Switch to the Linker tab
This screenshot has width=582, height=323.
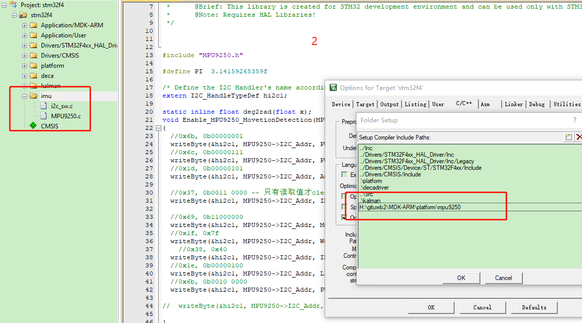(514, 104)
